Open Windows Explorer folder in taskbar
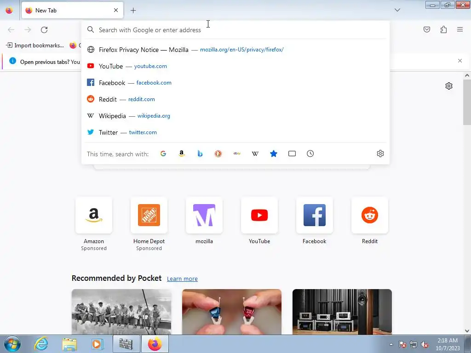471x353 pixels. 69,344
